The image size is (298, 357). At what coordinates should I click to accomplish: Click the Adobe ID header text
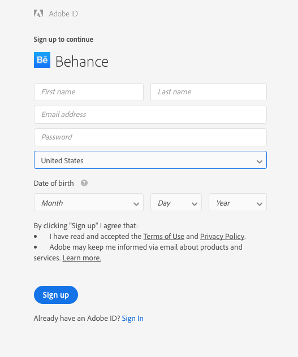63,14
